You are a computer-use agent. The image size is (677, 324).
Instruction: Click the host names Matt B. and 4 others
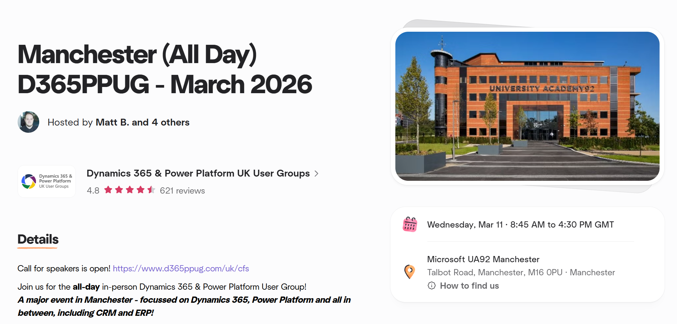(x=142, y=122)
